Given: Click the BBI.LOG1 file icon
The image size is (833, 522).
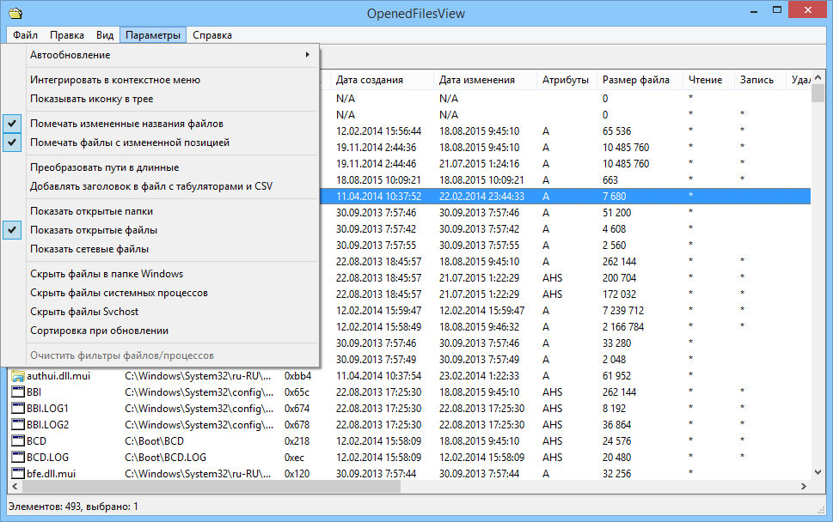Looking at the screenshot, I should [x=18, y=409].
